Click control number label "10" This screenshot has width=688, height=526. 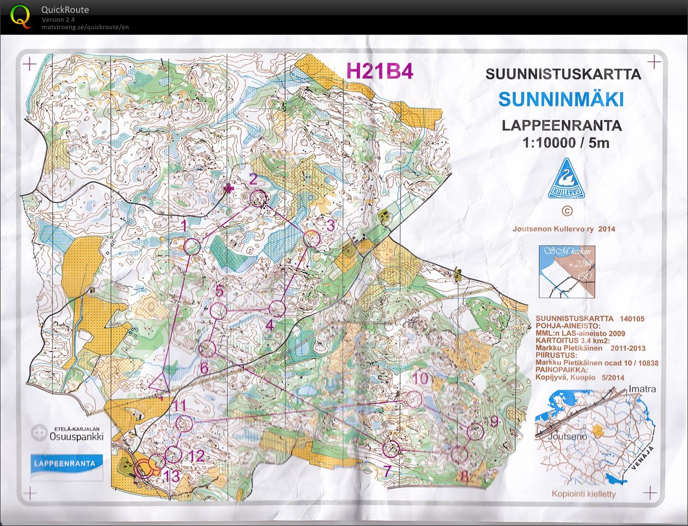click(x=421, y=379)
